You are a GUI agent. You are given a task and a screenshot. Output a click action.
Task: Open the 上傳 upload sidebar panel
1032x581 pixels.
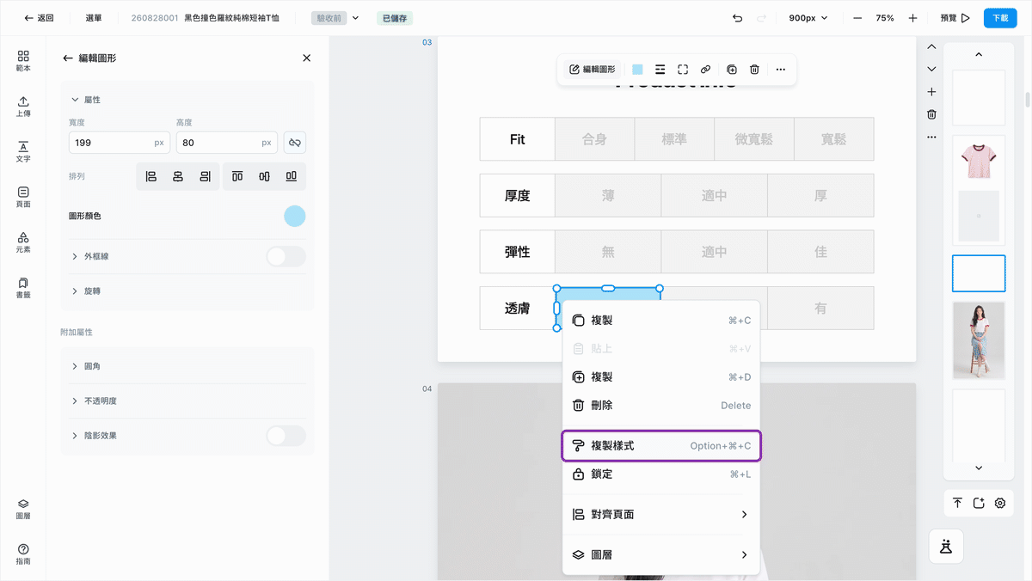point(23,106)
